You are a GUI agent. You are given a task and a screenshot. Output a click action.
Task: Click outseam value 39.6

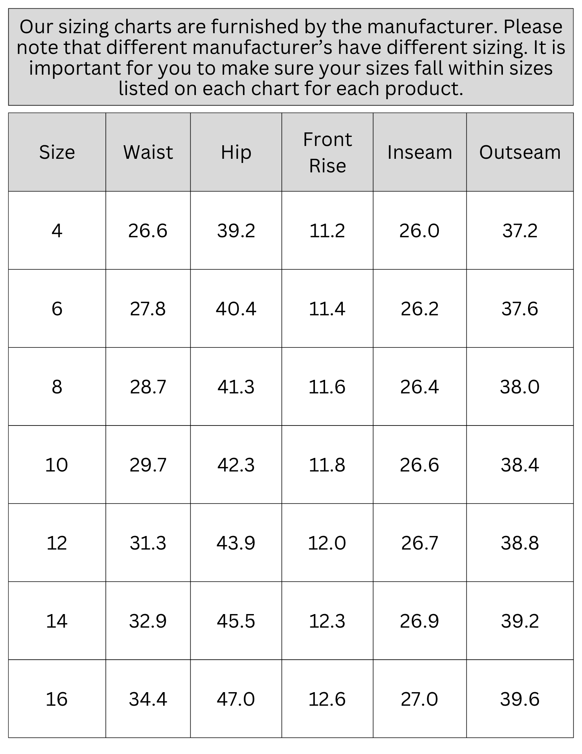[x=520, y=699]
